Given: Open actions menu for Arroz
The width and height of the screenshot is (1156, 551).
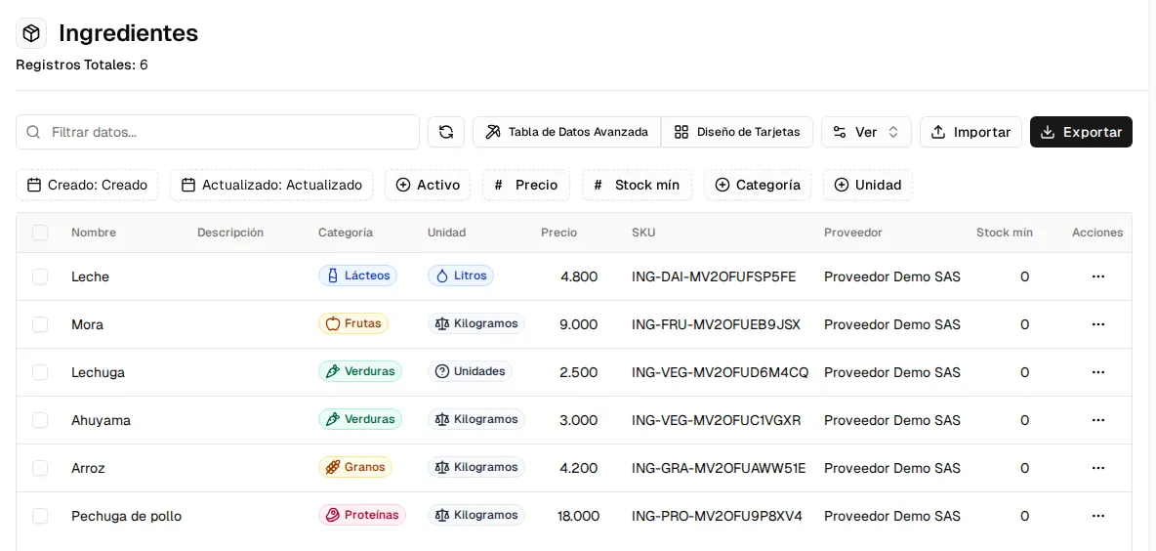Looking at the screenshot, I should point(1097,468).
